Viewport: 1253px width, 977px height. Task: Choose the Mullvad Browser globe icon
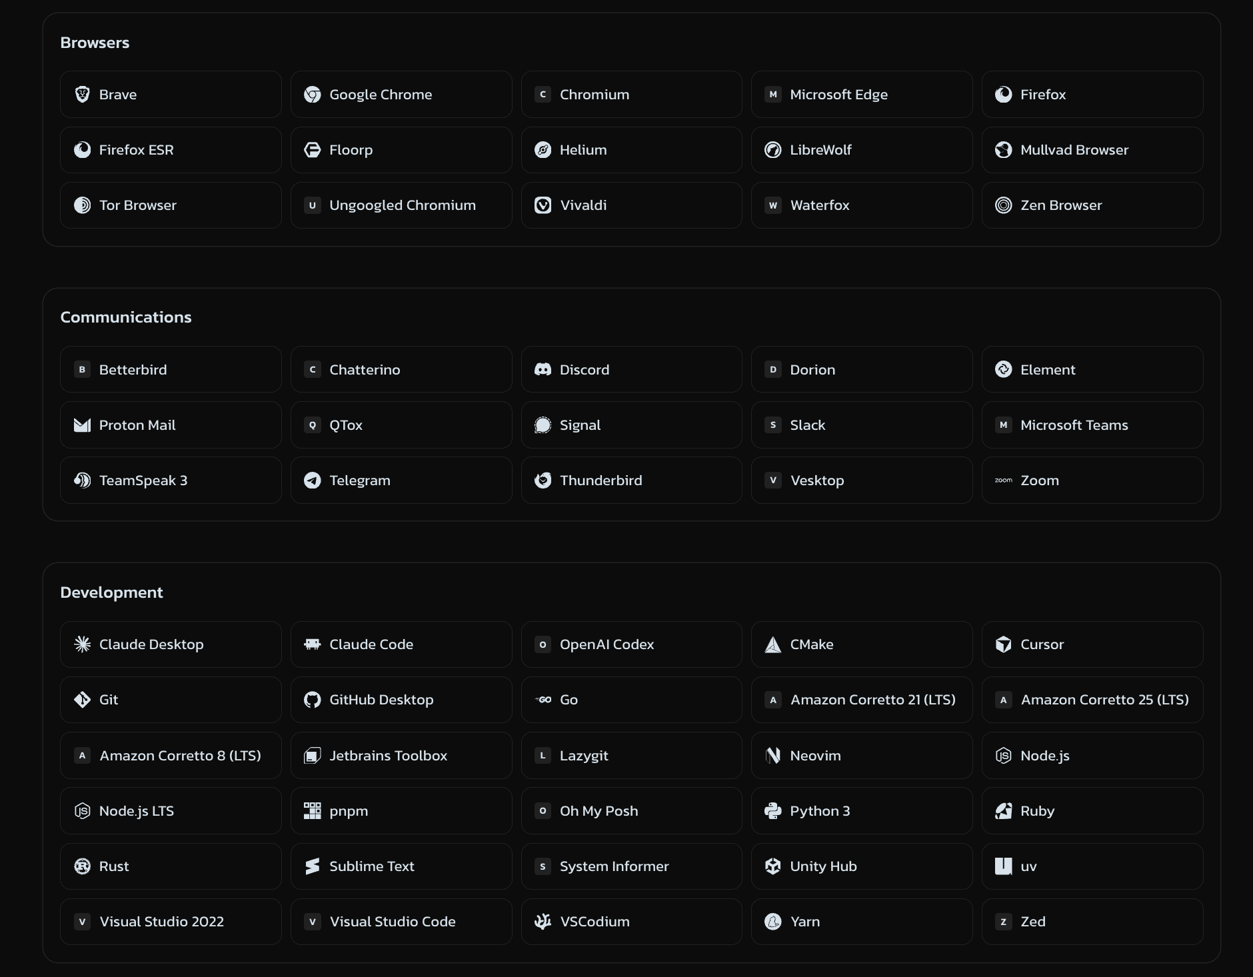[1004, 150]
